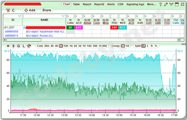The height and width of the screenshot is (120, 187).
Task: Click the In Calls filter field
Action: [x=70, y=16]
